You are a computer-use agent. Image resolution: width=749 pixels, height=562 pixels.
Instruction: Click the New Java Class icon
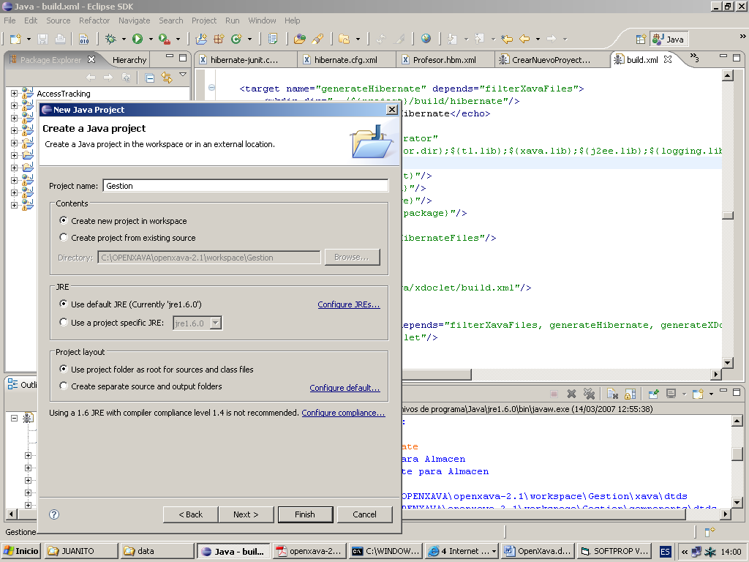tap(236, 39)
